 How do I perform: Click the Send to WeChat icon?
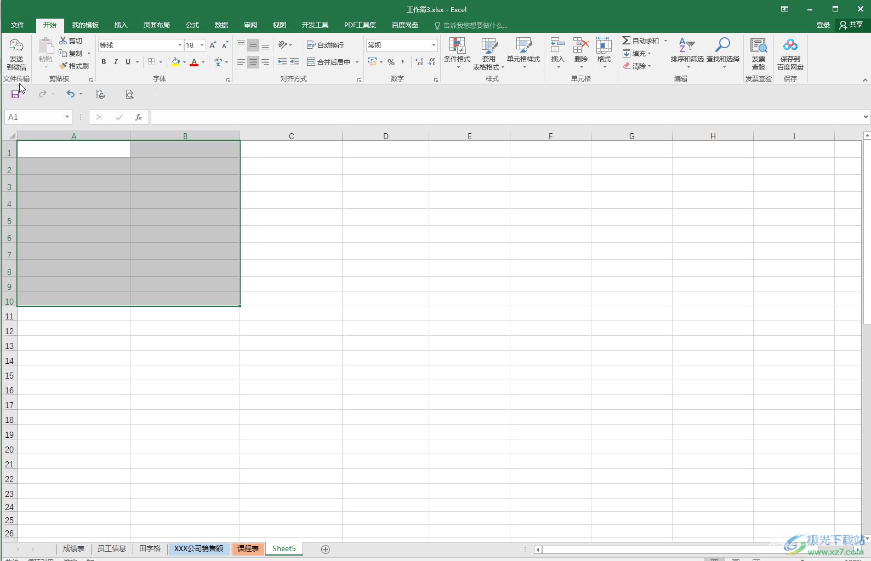pos(16,54)
